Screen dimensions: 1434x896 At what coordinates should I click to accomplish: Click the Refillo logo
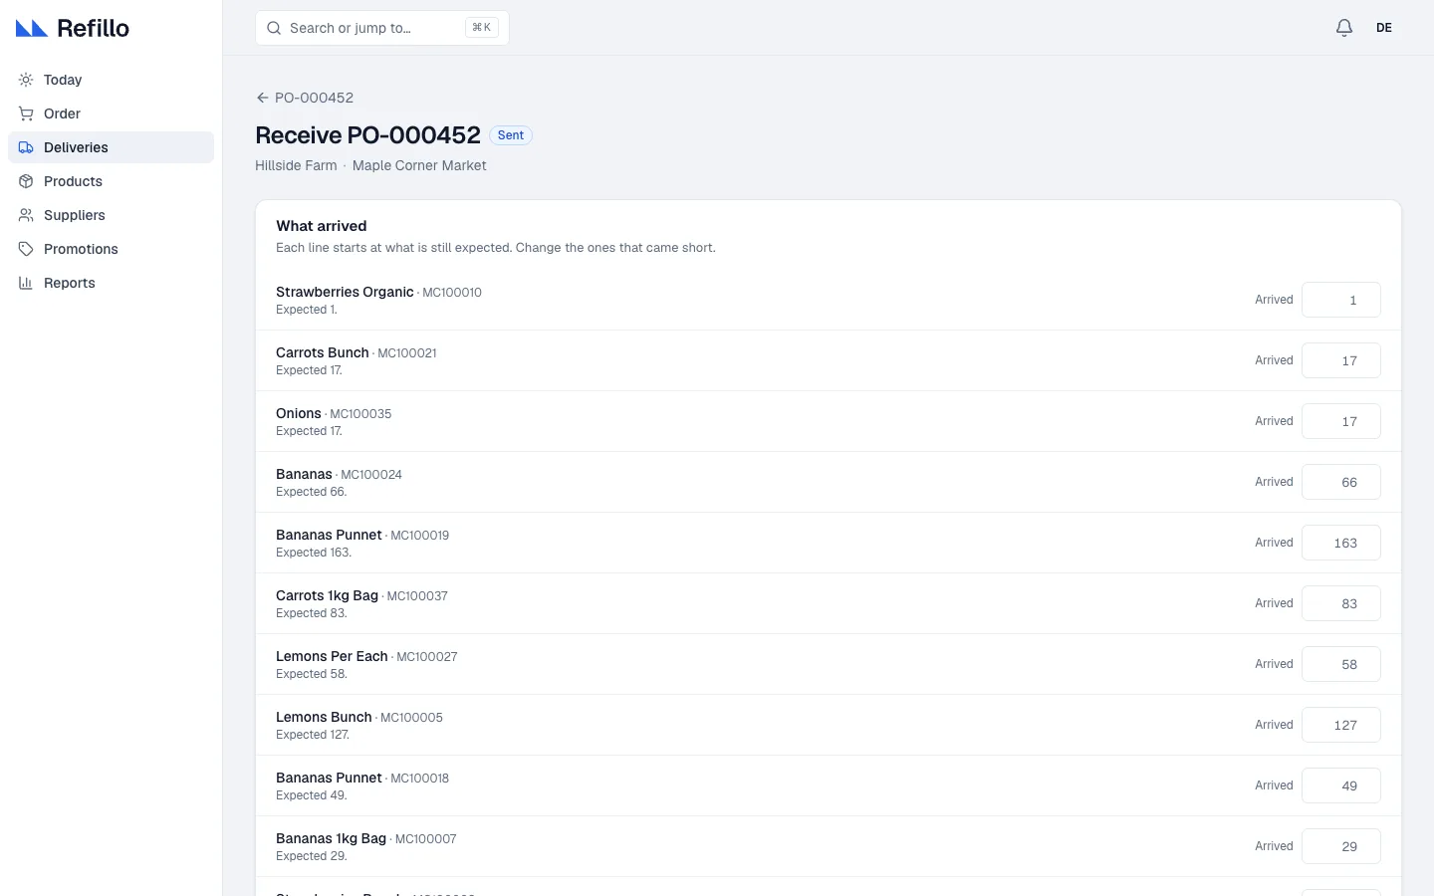(x=73, y=28)
